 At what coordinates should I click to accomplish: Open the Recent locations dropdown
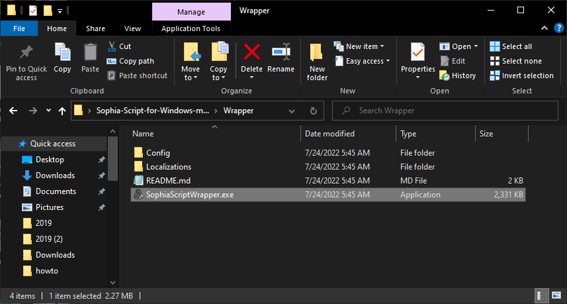tap(48, 111)
